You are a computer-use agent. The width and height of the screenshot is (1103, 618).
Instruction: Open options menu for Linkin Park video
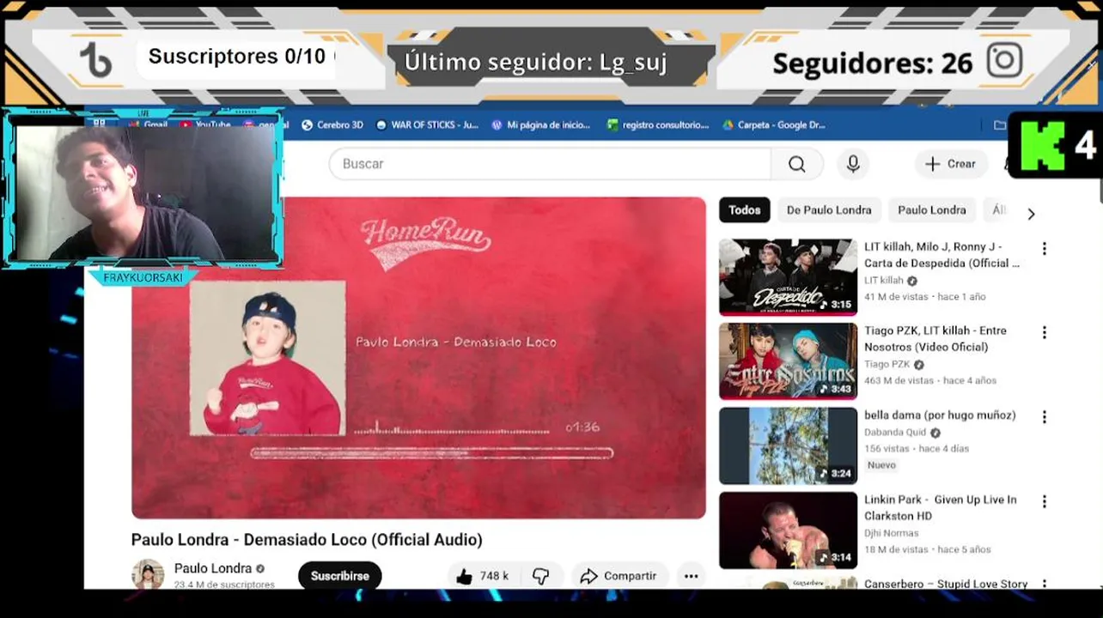coord(1044,501)
